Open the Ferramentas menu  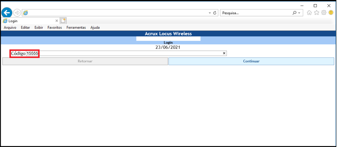[x=76, y=27]
